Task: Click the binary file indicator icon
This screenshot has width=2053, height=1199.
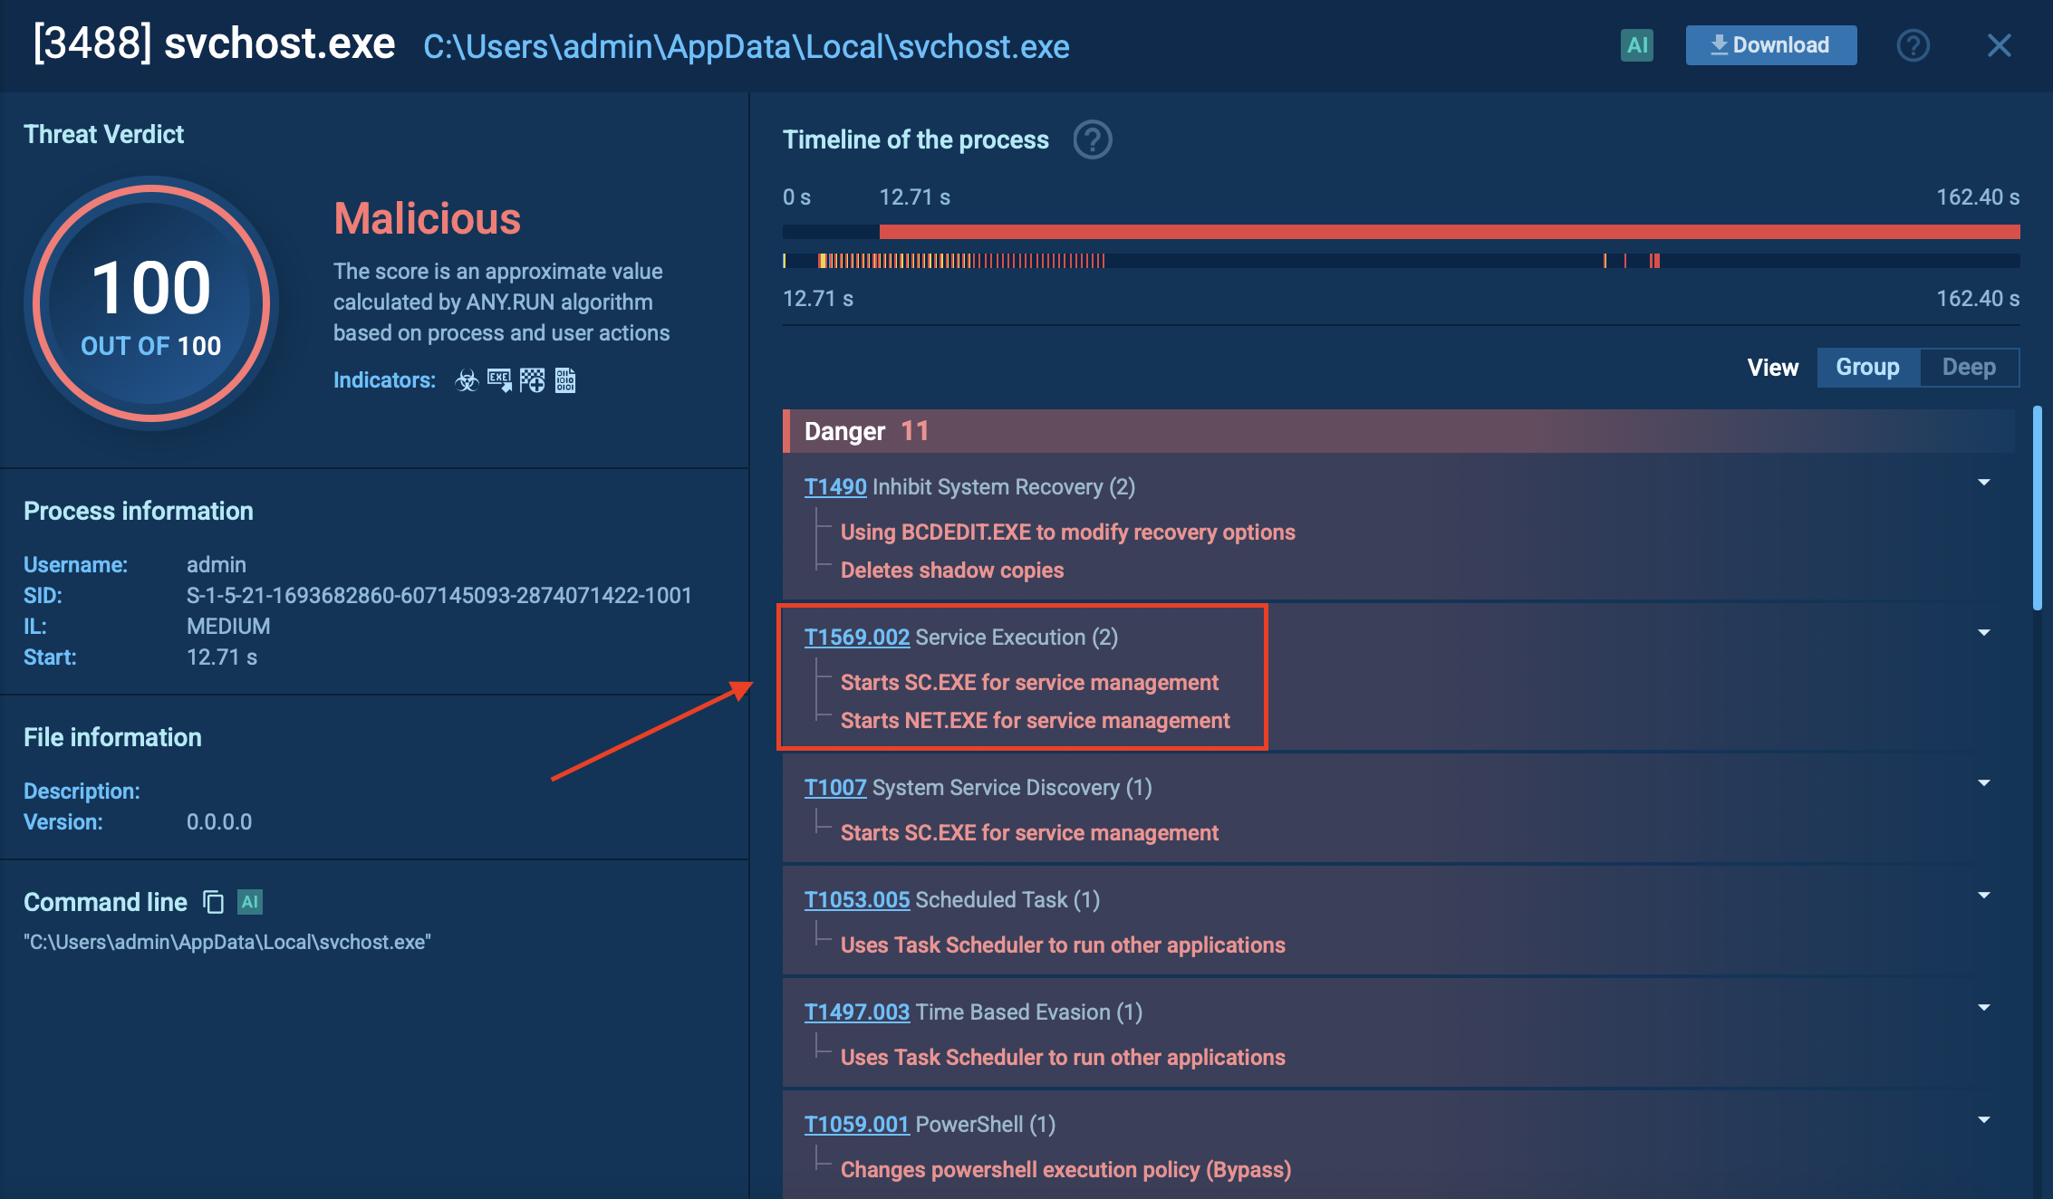Action: [x=565, y=380]
